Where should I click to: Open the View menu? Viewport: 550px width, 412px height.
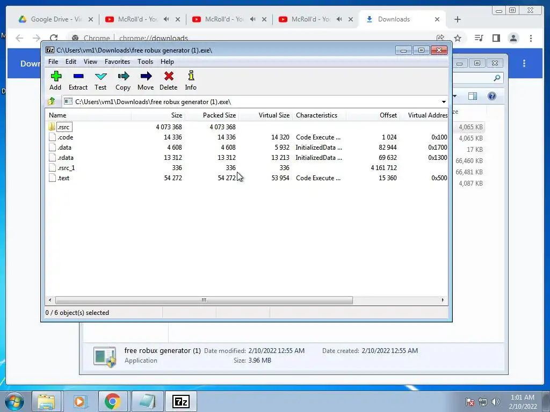[x=90, y=62]
